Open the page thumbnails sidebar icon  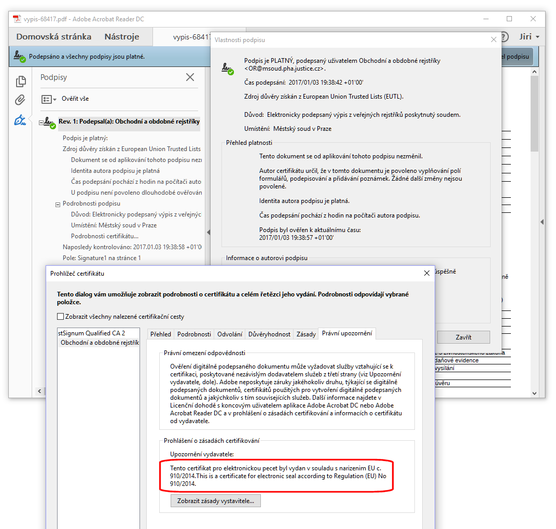point(21,82)
